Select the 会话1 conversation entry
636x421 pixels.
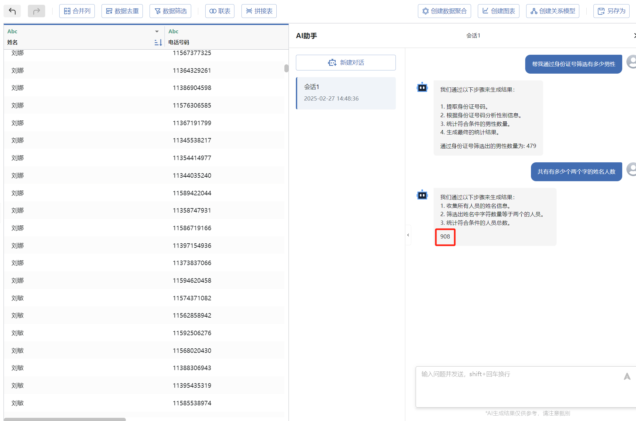(346, 93)
